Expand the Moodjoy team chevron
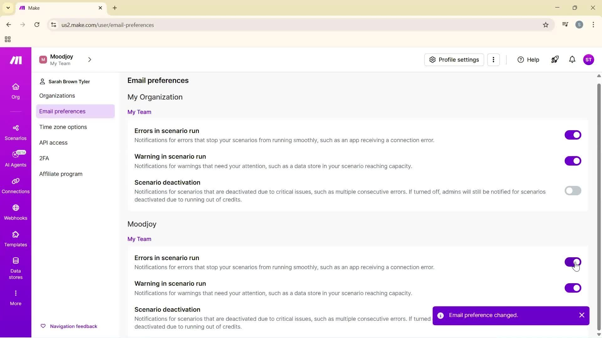The image size is (602, 338). point(90,59)
